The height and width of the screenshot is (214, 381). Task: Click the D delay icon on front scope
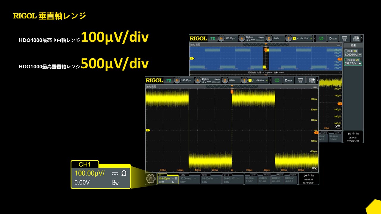tap(225, 80)
